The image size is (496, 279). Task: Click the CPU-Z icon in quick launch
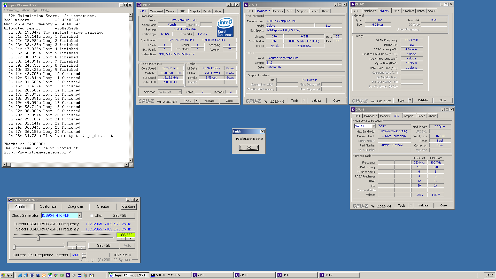[68, 275]
